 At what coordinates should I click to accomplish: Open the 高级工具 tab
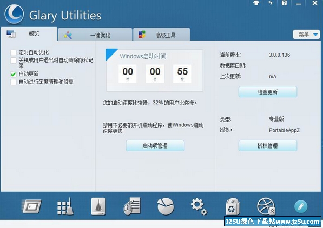tap(161, 35)
